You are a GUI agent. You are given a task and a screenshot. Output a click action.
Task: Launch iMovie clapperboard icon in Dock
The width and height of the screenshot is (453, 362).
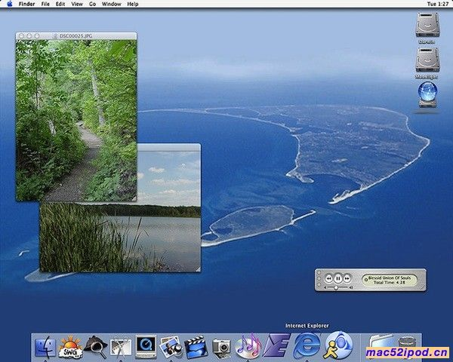(196, 347)
